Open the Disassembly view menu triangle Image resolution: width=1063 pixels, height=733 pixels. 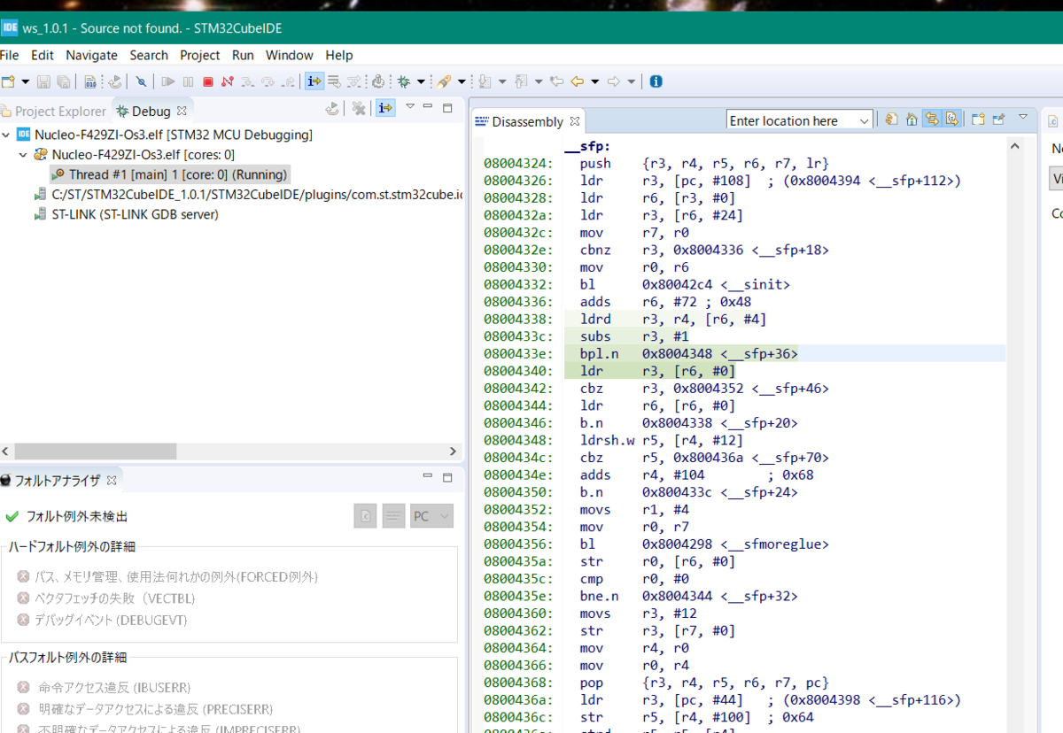(1024, 118)
